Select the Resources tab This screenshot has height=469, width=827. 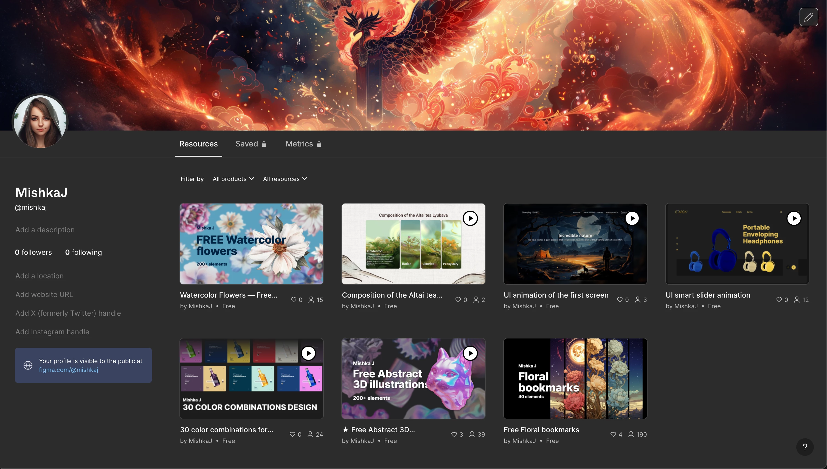pos(198,144)
